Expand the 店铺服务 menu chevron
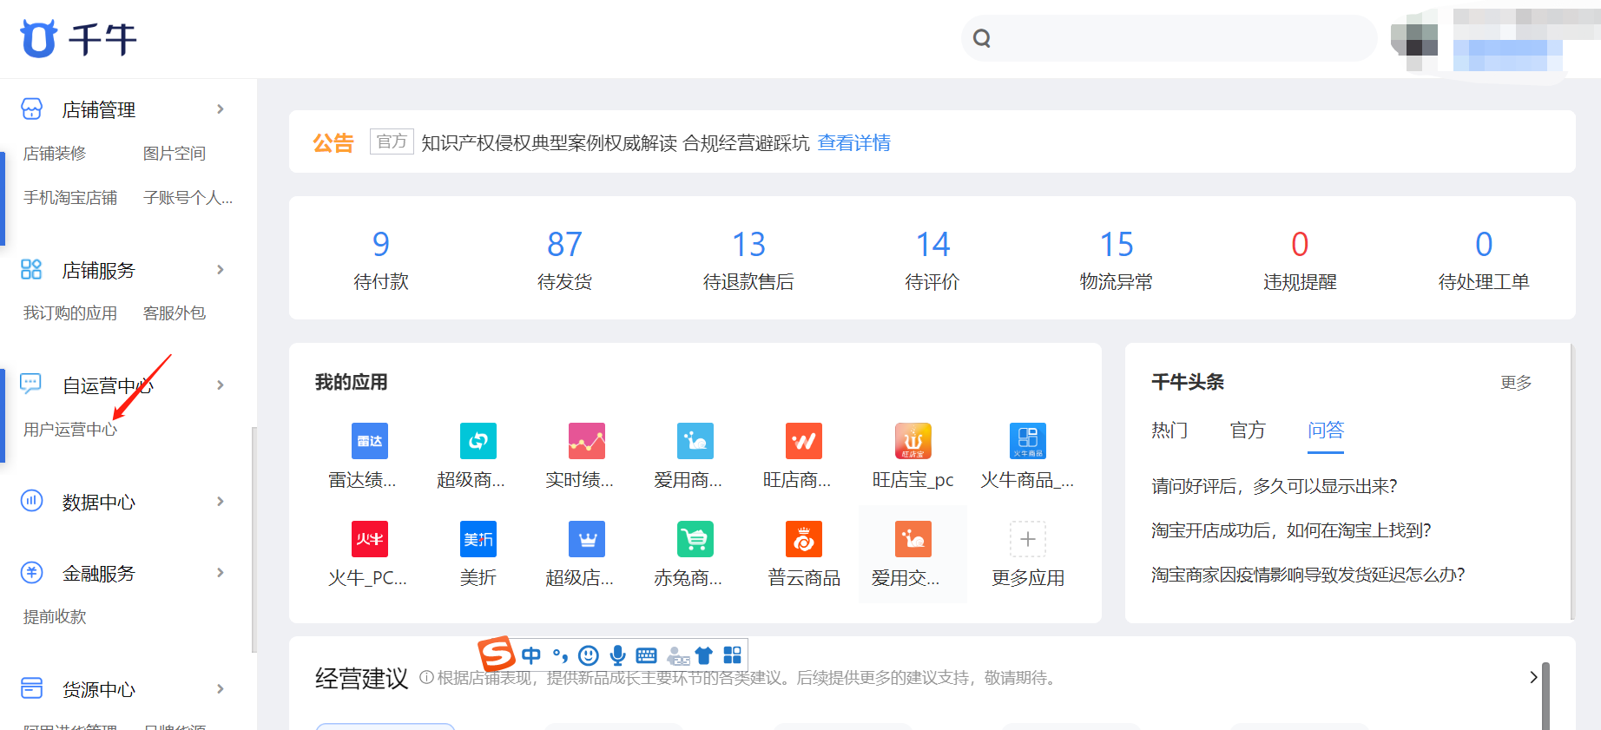 tap(221, 270)
